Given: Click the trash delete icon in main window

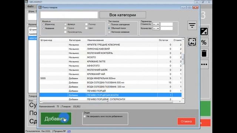Looking at the screenshot, I should pyautogui.click(x=204, y=54).
